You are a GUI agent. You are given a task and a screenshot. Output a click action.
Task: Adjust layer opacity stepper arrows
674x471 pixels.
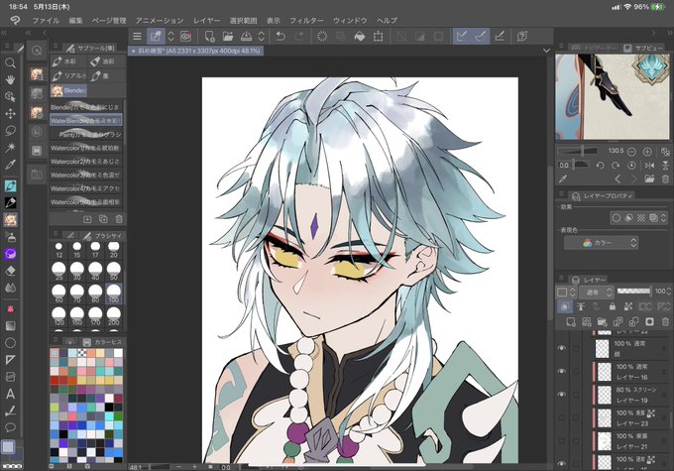[668, 292]
